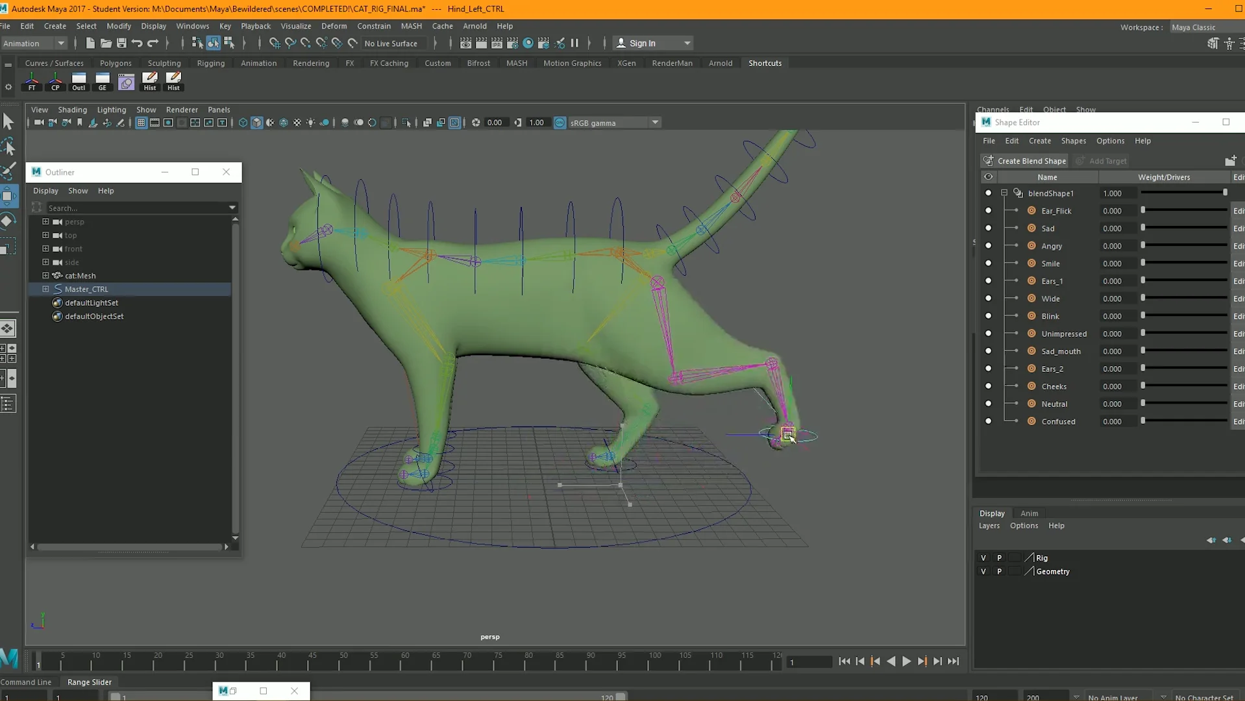Click the Play forwards button
Viewport: 1245px width, 701px height.
[907, 661]
